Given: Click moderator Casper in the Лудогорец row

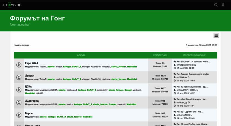Looking at the screenshot, I should (113, 104).
